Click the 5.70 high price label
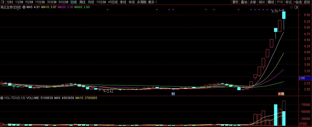The height and width of the screenshot is (127, 312). coord(275,11)
